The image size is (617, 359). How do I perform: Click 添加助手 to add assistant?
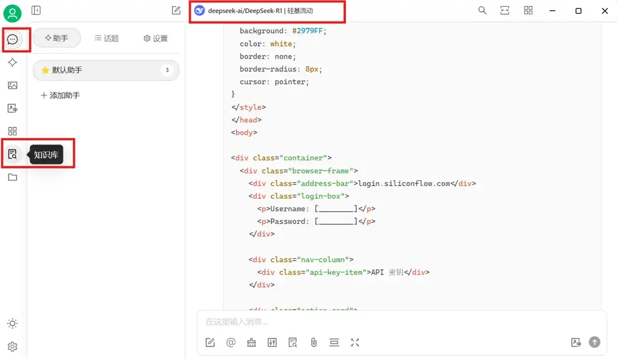[x=60, y=95]
